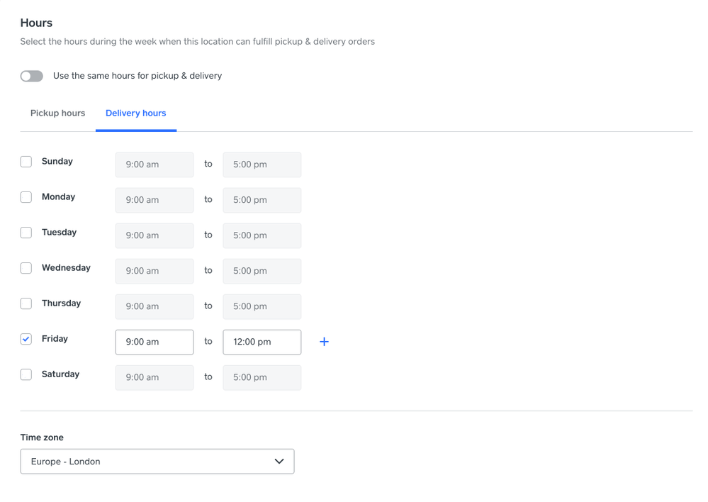
Task: Uncheck the Friday checkbox
Action: pyautogui.click(x=26, y=339)
